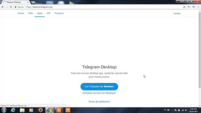Open the first orange recorder taskbar icon
This screenshot has width=201, height=113.
(59, 110)
